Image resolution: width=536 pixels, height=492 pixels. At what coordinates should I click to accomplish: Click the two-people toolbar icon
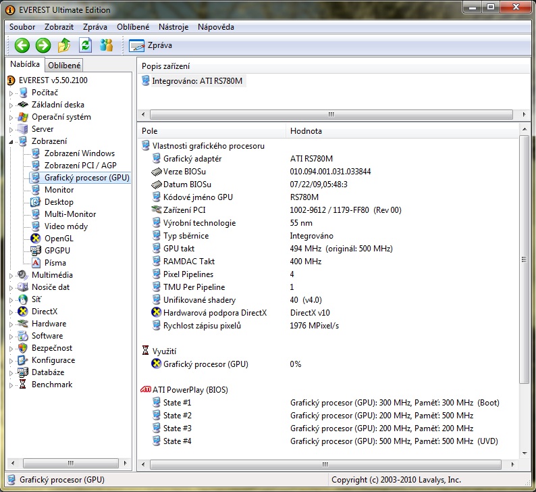click(x=106, y=45)
